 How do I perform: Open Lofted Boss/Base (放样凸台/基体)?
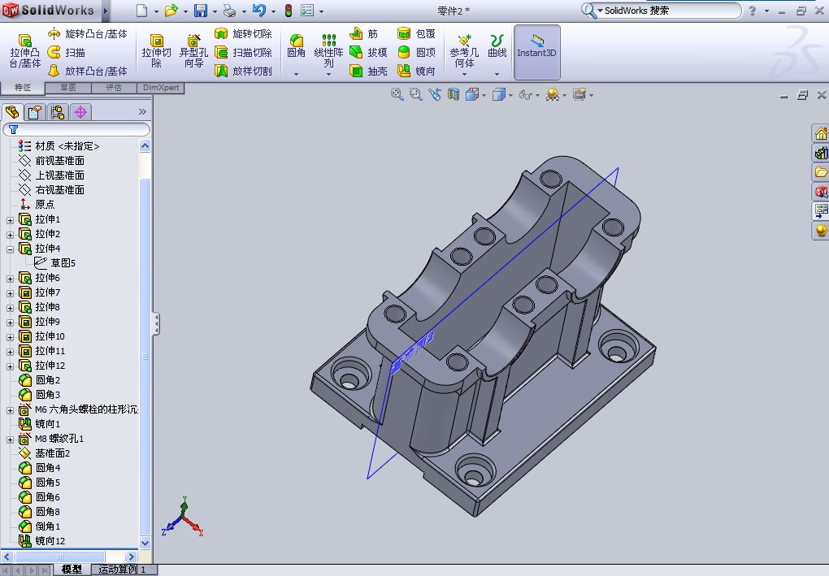point(88,71)
